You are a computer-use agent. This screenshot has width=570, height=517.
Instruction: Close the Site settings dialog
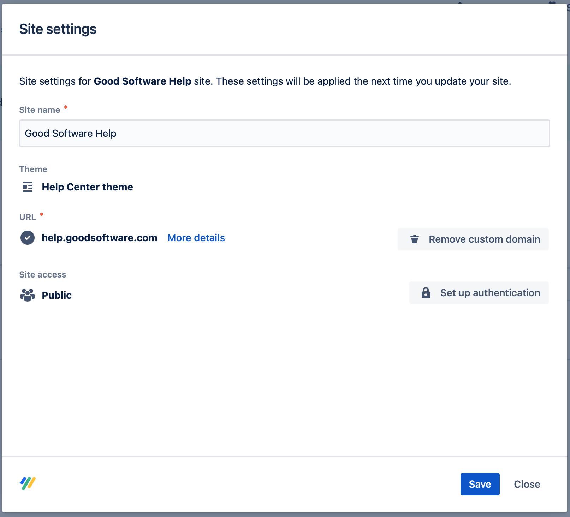[x=527, y=484]
